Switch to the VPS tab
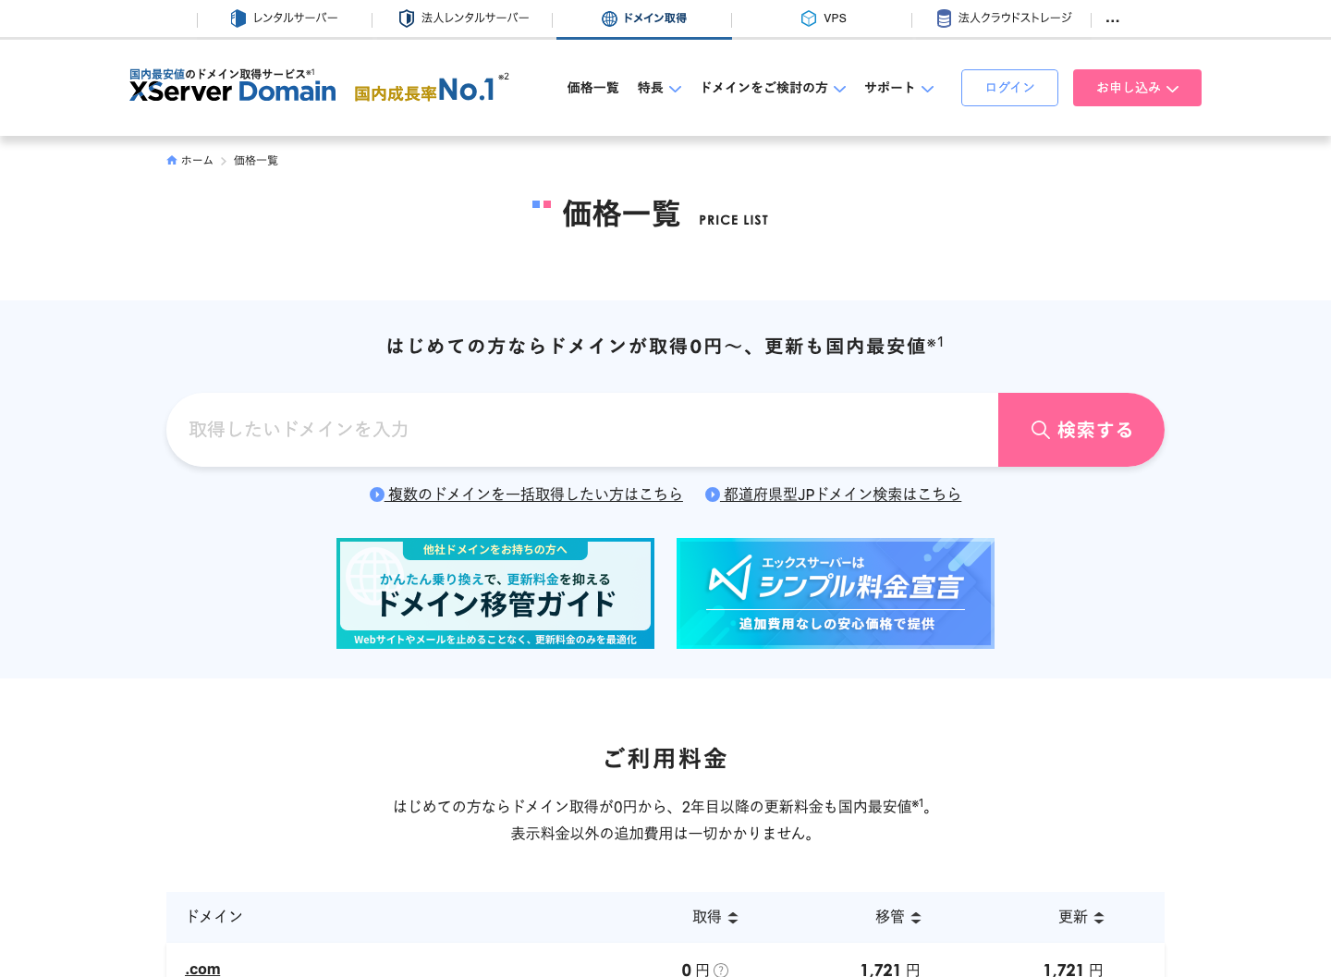The height and width of the screenshot is (977, 1331). point(823,18)
